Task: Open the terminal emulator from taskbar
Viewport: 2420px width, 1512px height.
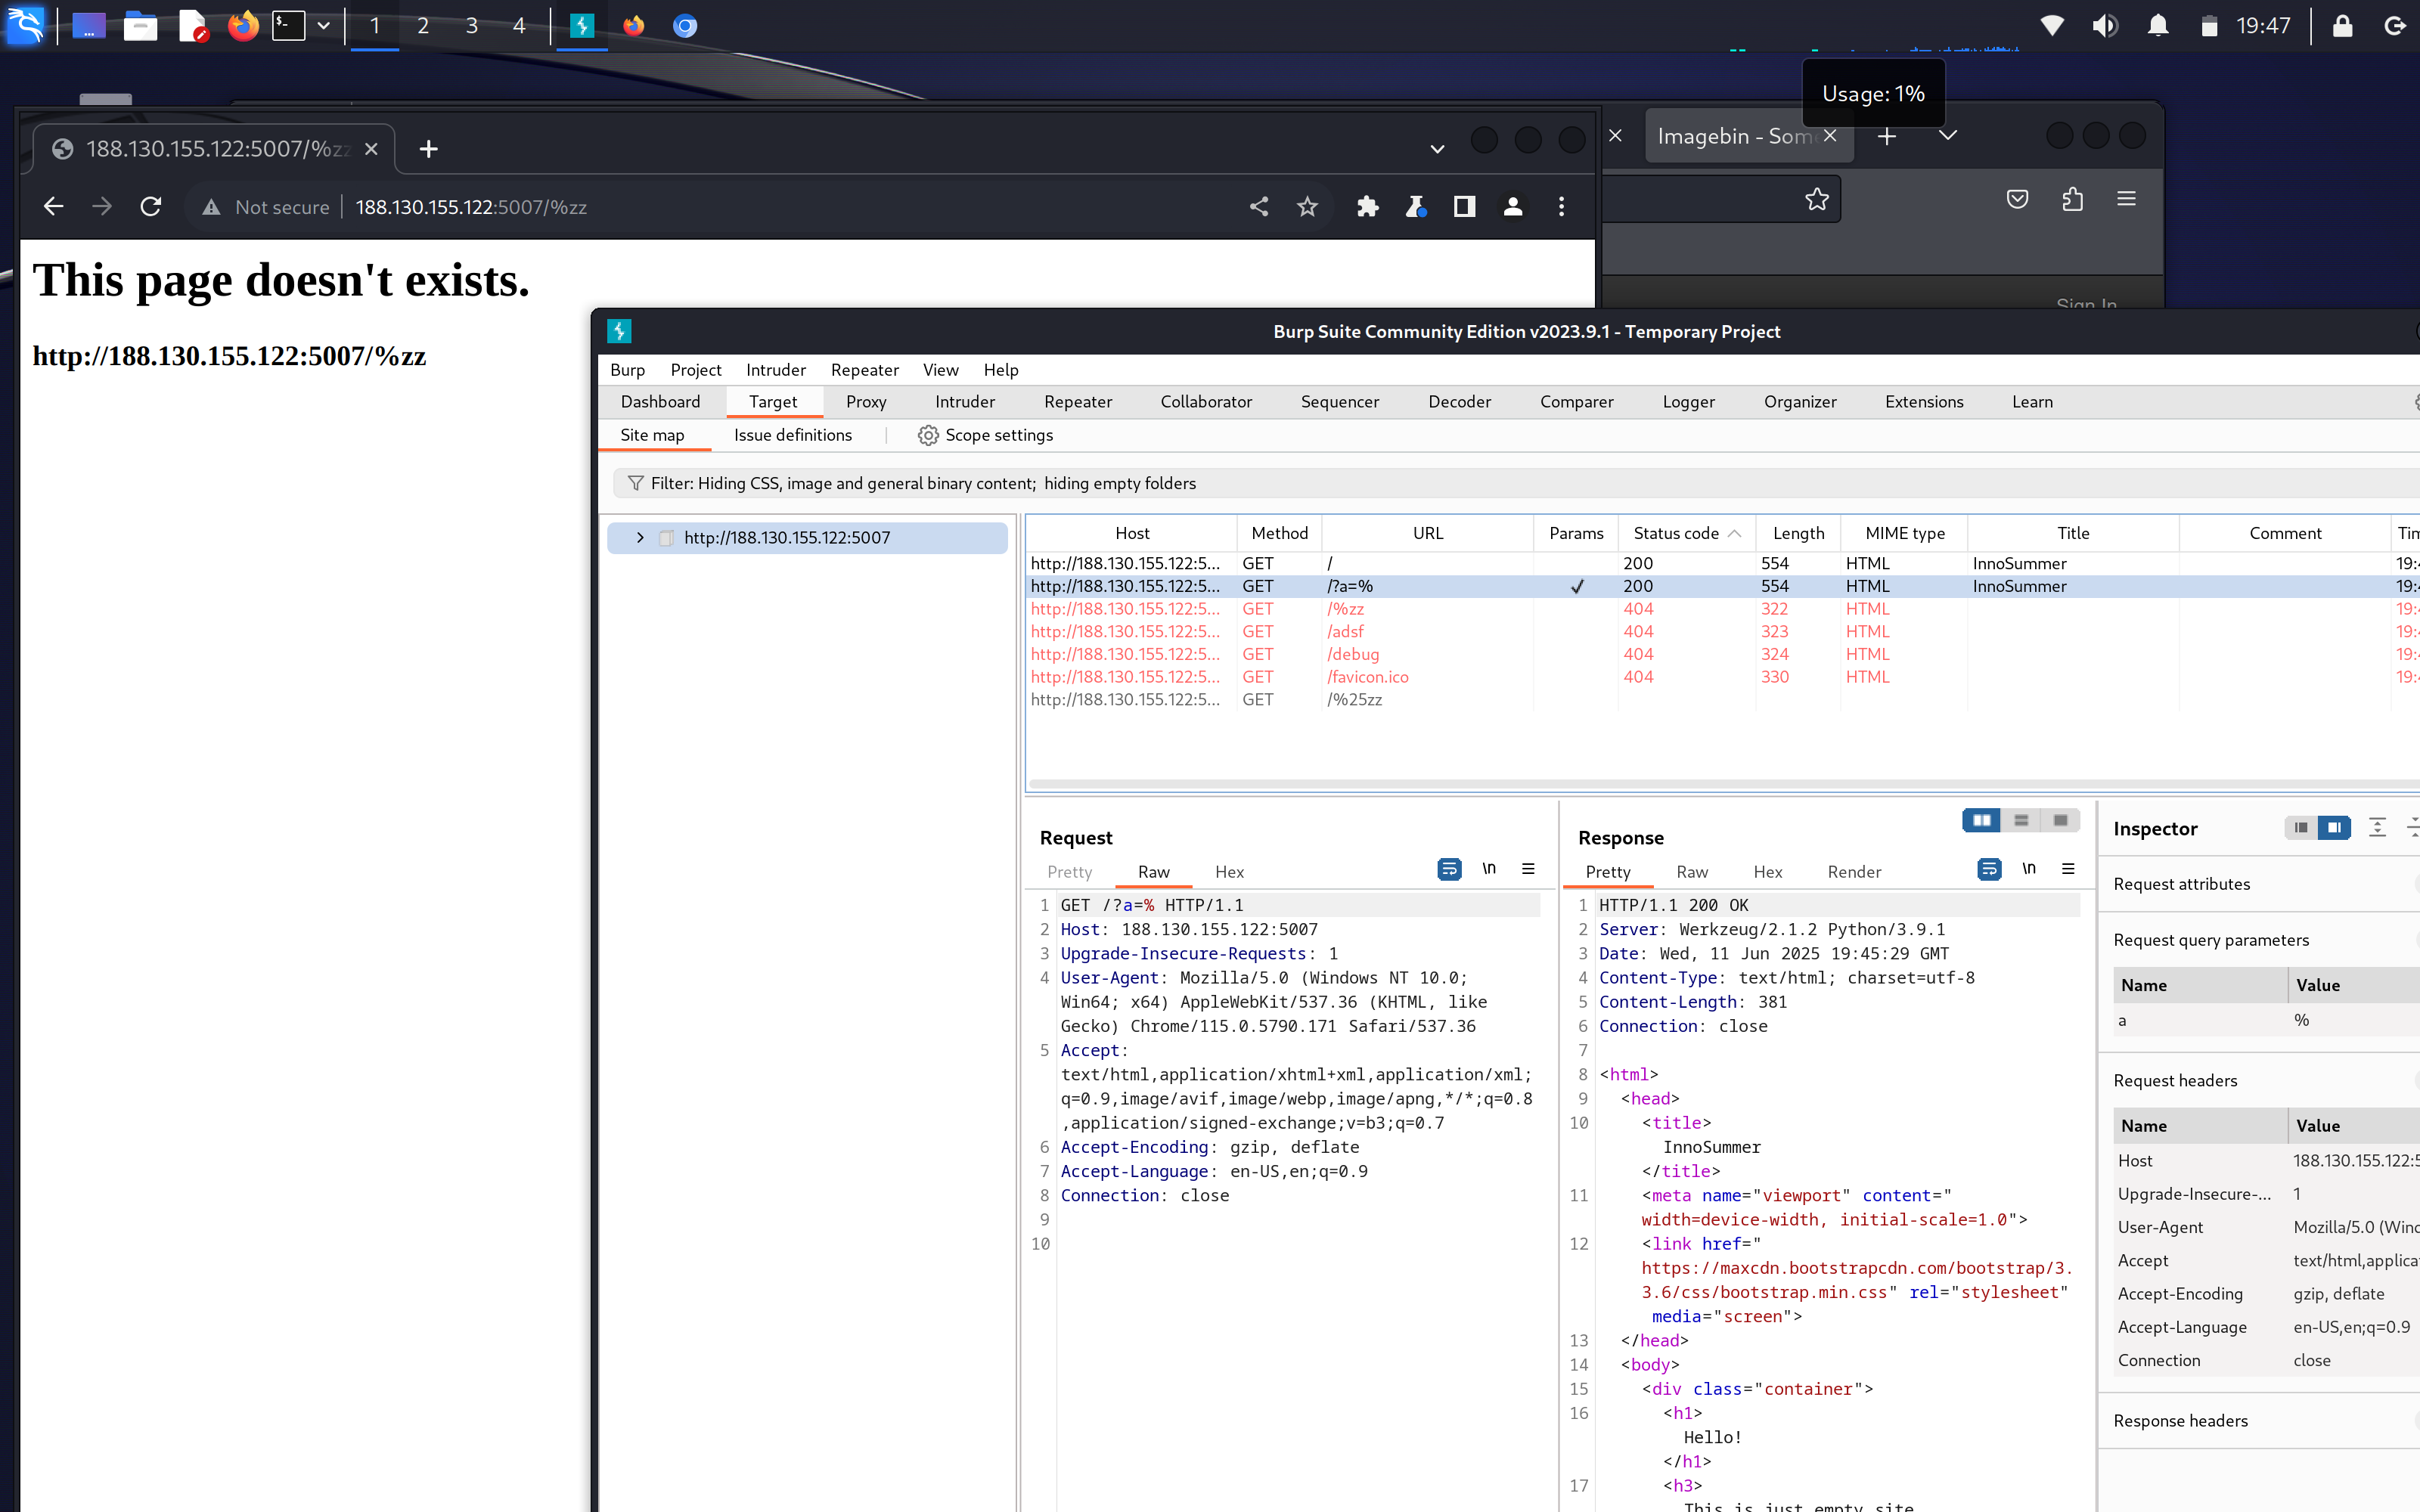Action: (x=289, y=26)
